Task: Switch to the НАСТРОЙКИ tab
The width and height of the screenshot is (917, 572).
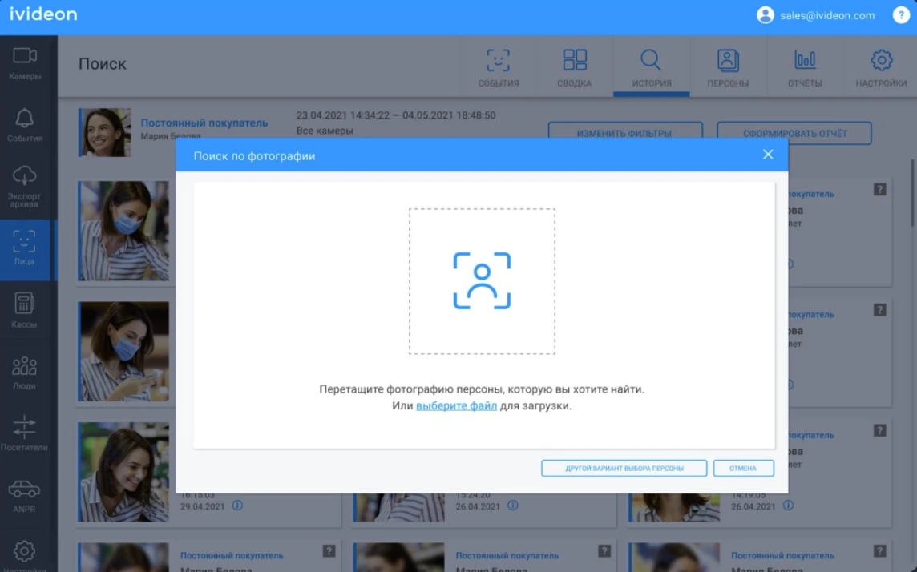Action: click(881, 68)
